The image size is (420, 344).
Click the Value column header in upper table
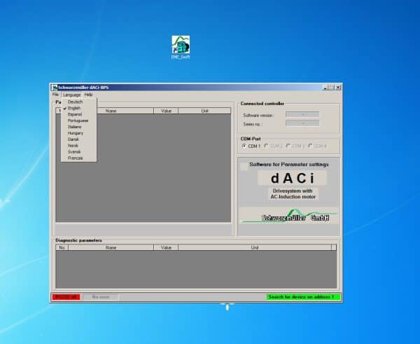(x=166, y=111)
